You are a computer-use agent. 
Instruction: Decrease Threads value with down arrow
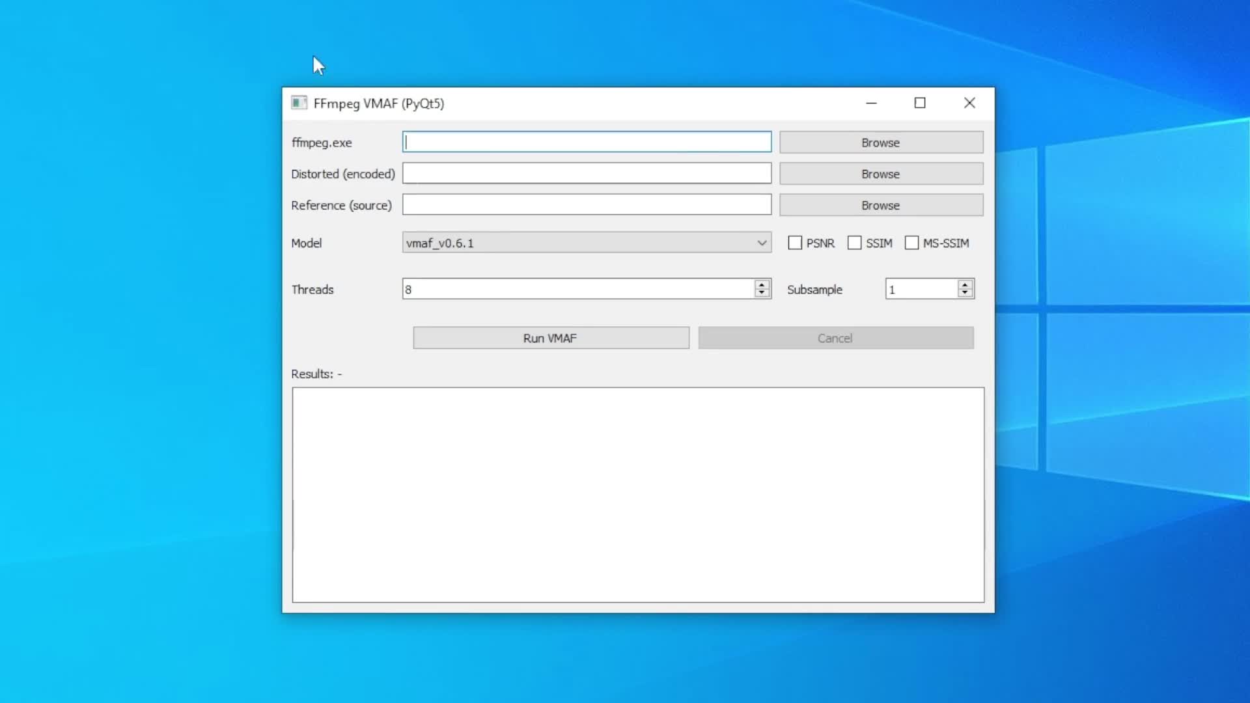[x=762, y=293]
